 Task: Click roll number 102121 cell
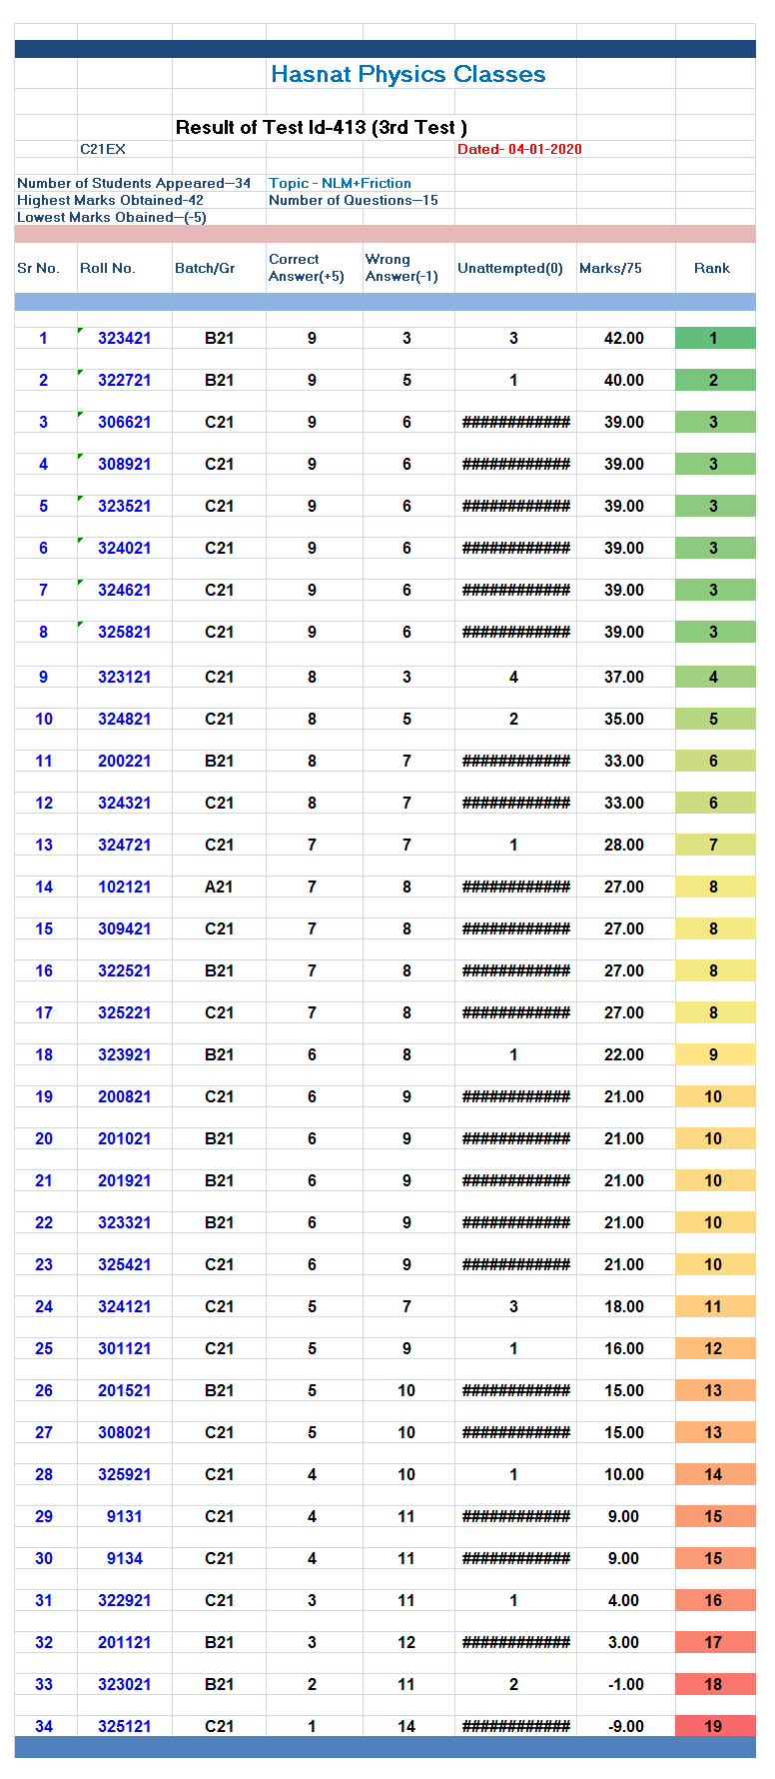(x=125, y=887)
